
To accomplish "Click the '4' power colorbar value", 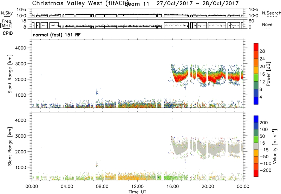I will [x=261, y=97].
